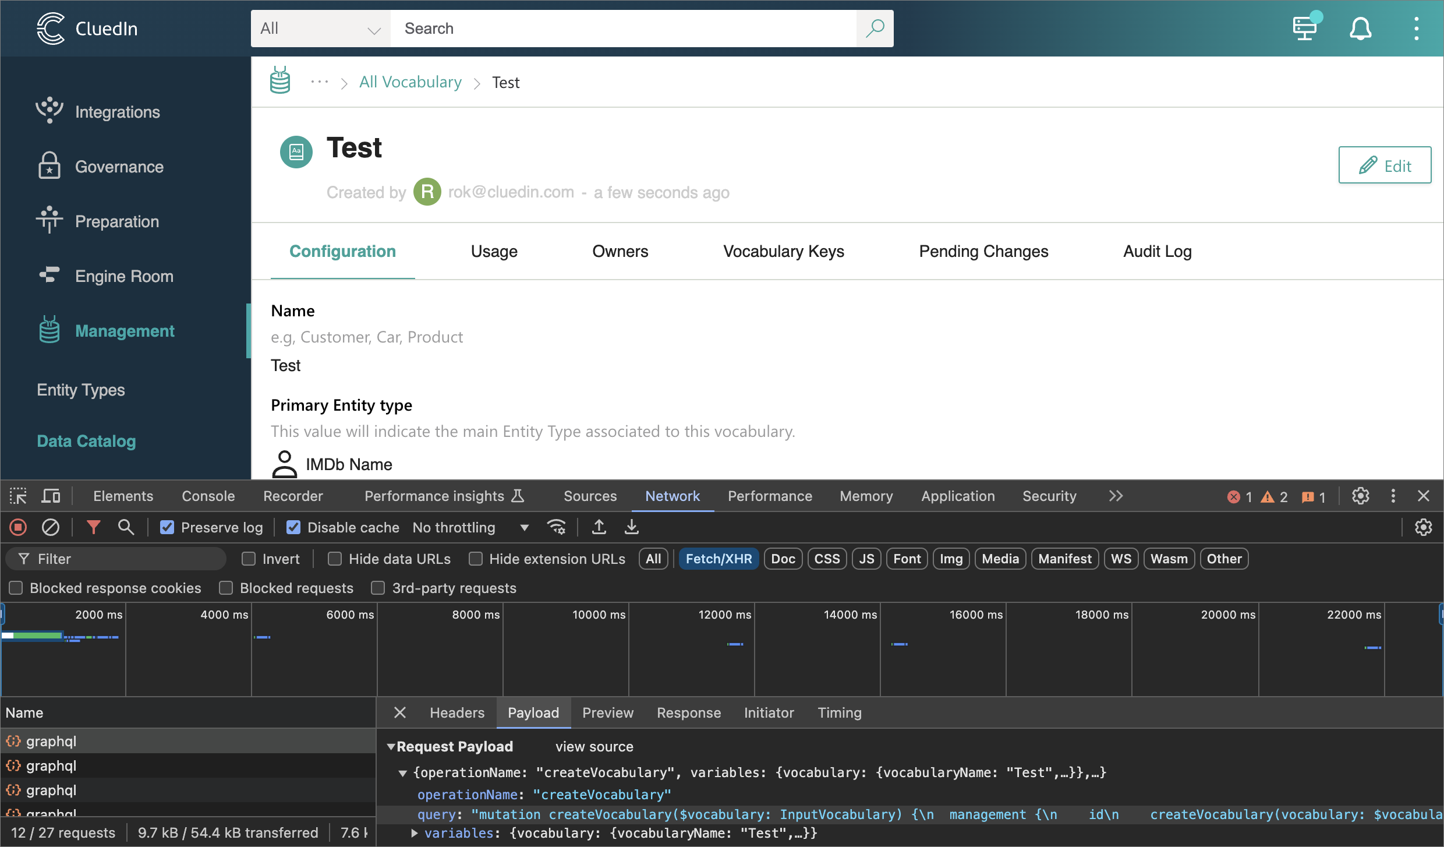Expand the variables object in the payload

click(x=415, y=833)
